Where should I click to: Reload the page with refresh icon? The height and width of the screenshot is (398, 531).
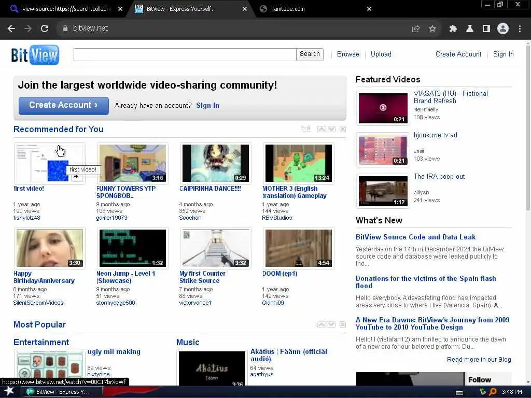pyautogui.click(x=45, y=29)
